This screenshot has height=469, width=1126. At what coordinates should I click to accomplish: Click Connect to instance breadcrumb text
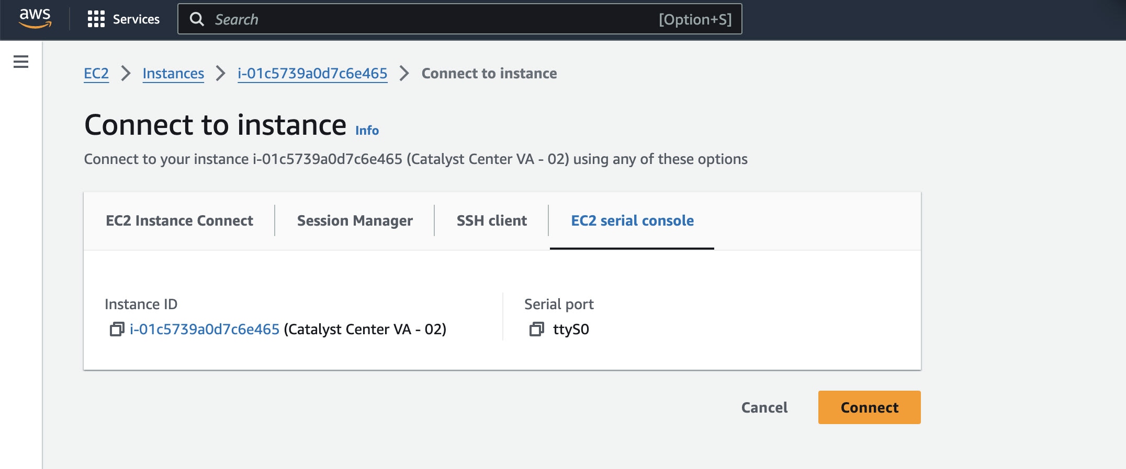point(489,74)
